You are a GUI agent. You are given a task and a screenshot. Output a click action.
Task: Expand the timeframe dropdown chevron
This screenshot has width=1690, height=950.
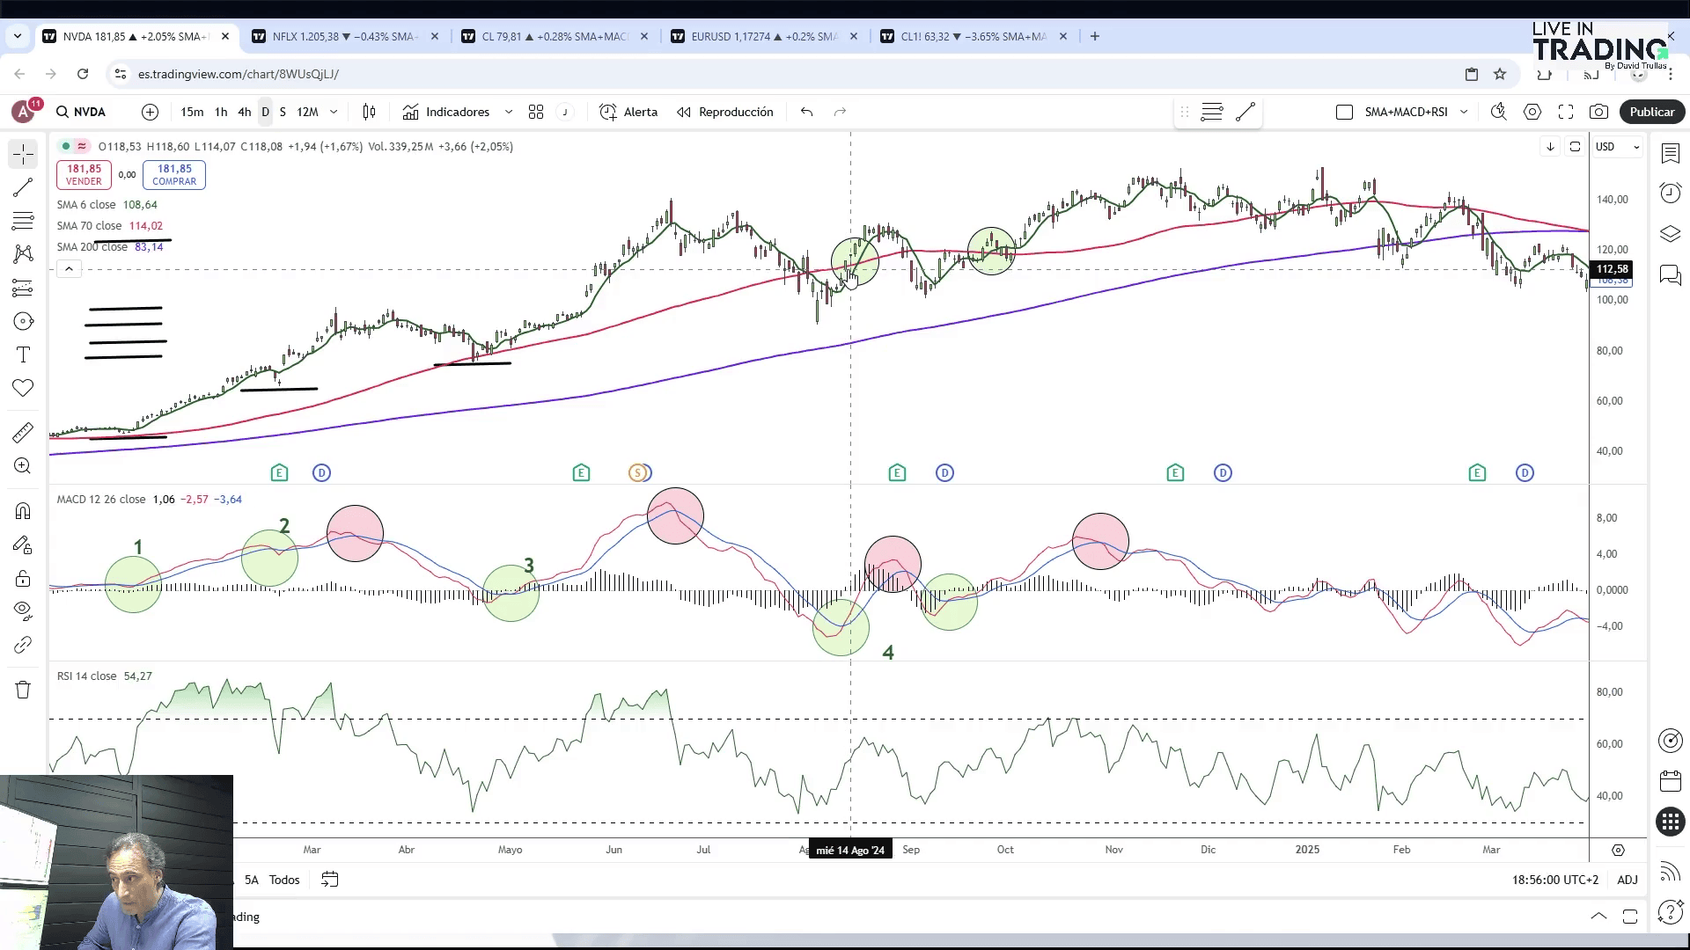[x=334, y=112]
